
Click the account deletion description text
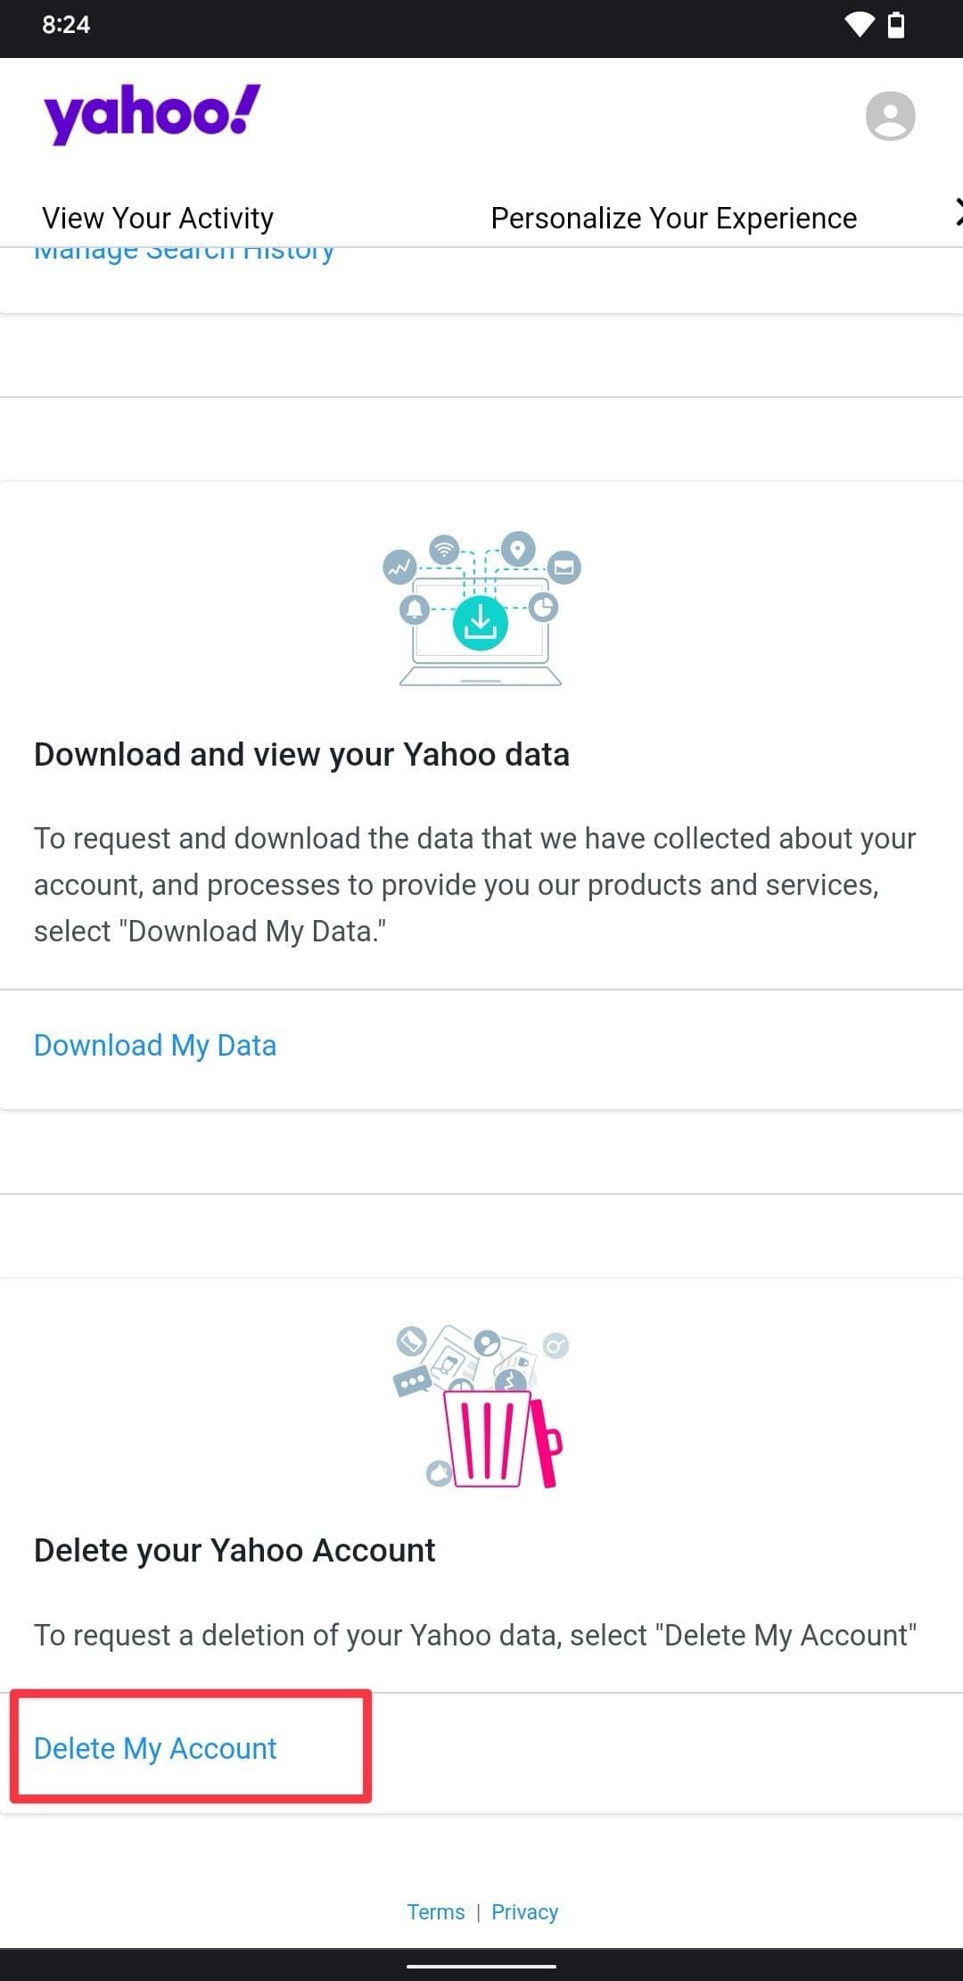[474, 1635]
